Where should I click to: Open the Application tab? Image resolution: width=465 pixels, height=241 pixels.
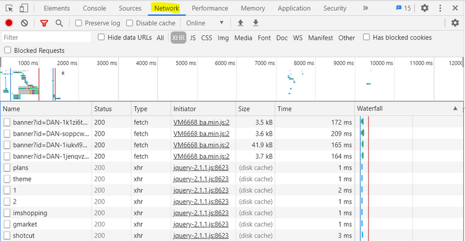coord(294,8)
